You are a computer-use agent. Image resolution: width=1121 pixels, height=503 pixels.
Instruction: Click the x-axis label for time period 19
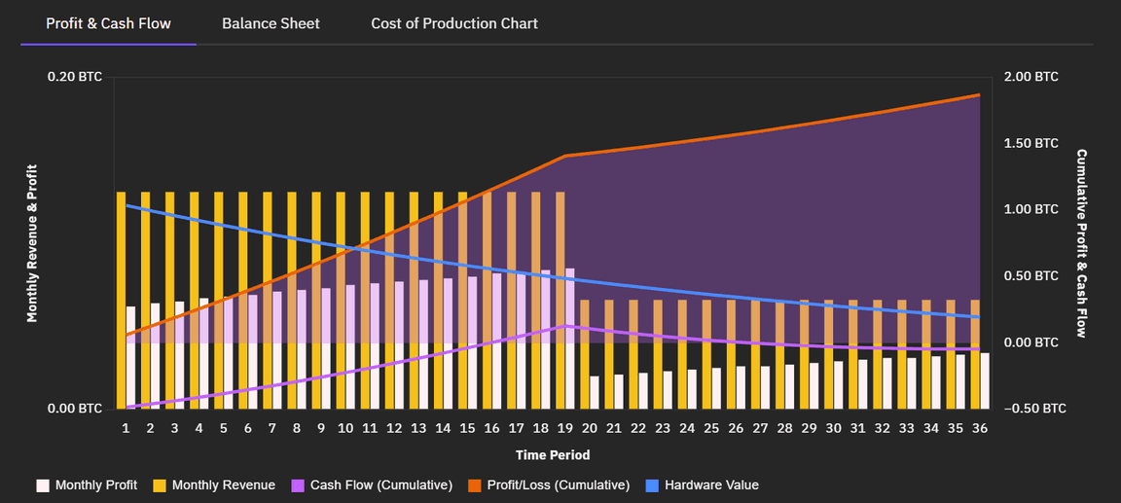(565, 428)
